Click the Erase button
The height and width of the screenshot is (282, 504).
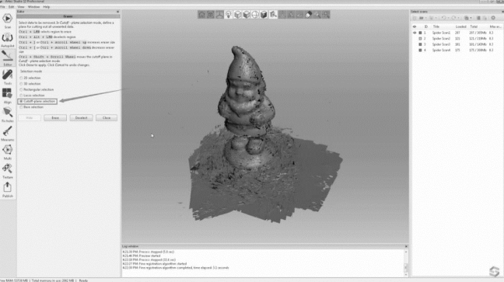click(55, 118)
